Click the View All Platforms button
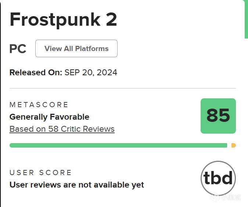This screenshot has width=248, height=207. (76, 48)
